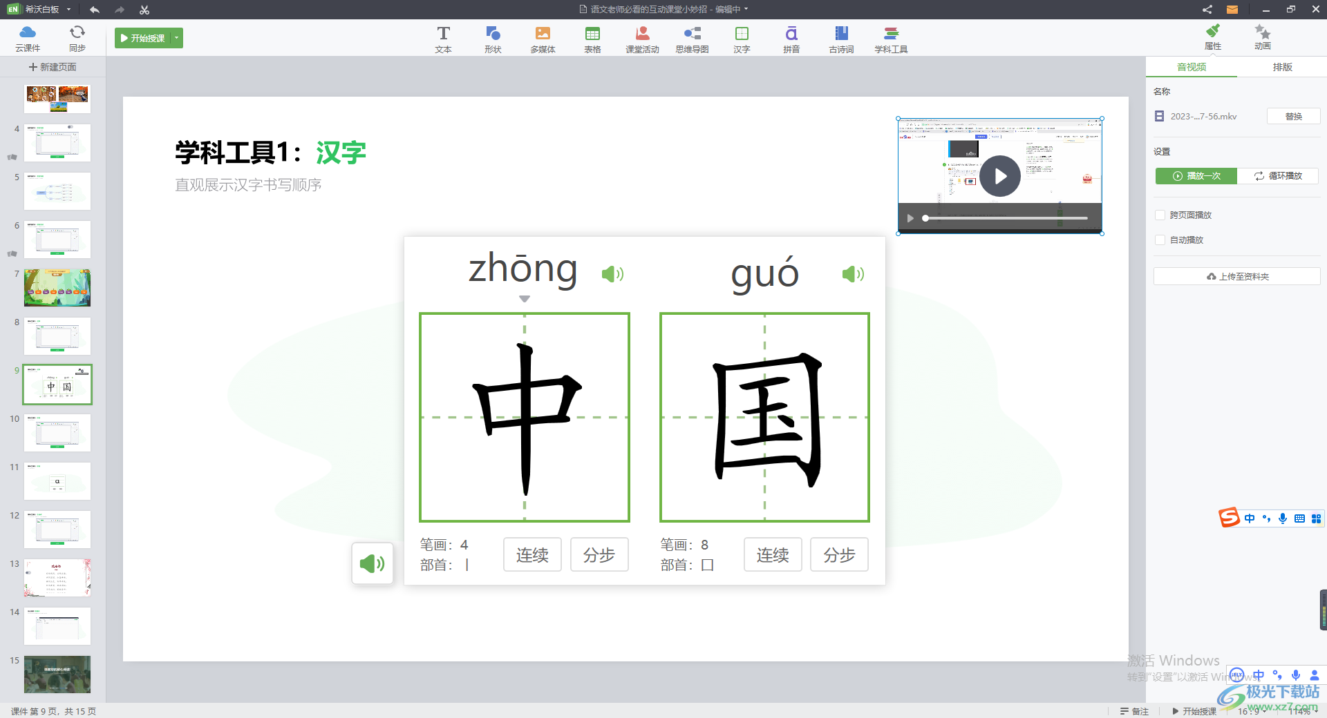Select slide thumbnail 7
1327x718 pixels.
pos(57,288)
